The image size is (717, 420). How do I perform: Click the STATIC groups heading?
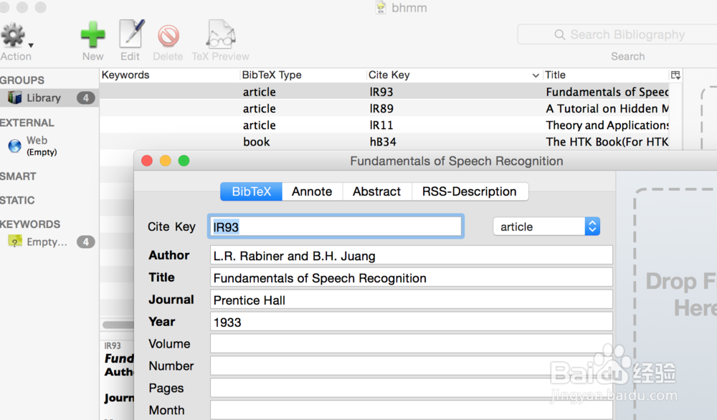[x=17, y=200]
